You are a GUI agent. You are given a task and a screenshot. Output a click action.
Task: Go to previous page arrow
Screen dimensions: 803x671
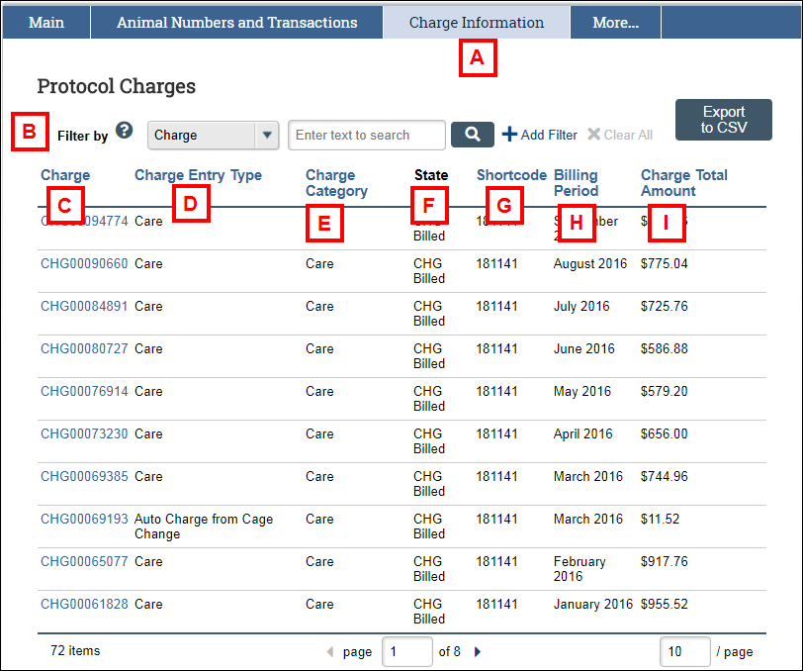330,651
